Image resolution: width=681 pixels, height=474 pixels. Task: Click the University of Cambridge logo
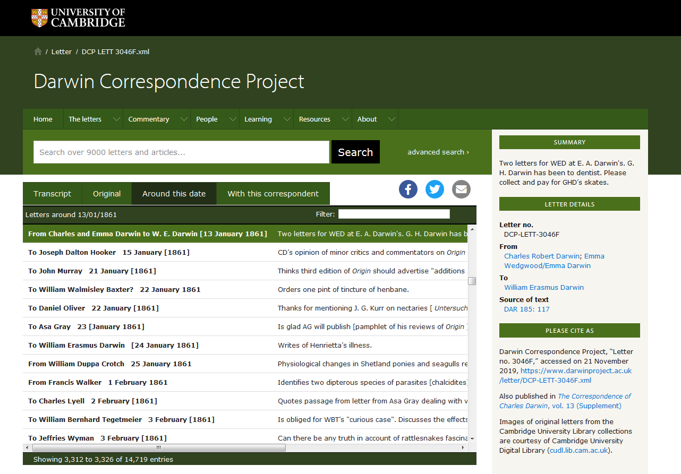tap(78, 18)
